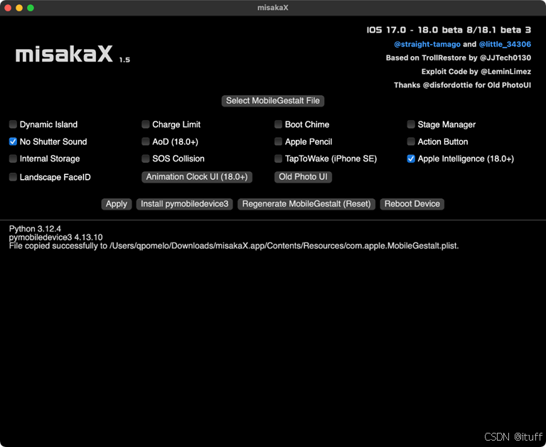Toggle Internal Storage checkbox
The height and width of the screenshot is (447, 546).
[x=13, y=158]
